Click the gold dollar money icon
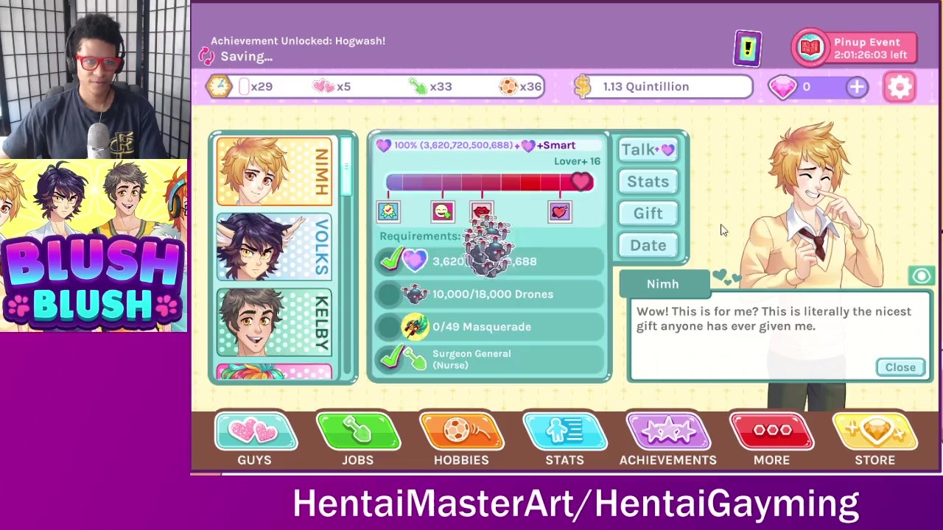 tap(583, 87)
